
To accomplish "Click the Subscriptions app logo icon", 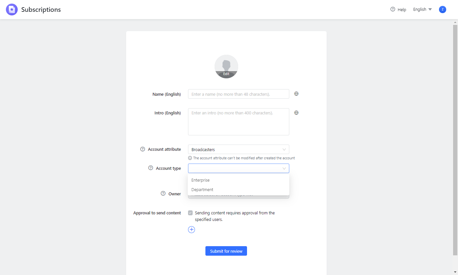I will click(11, 9).
